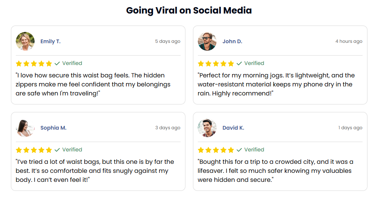Click Sophia M.'s profile picture
The width and height of the screenshot is (375, 198).
[x=25, y=128]
